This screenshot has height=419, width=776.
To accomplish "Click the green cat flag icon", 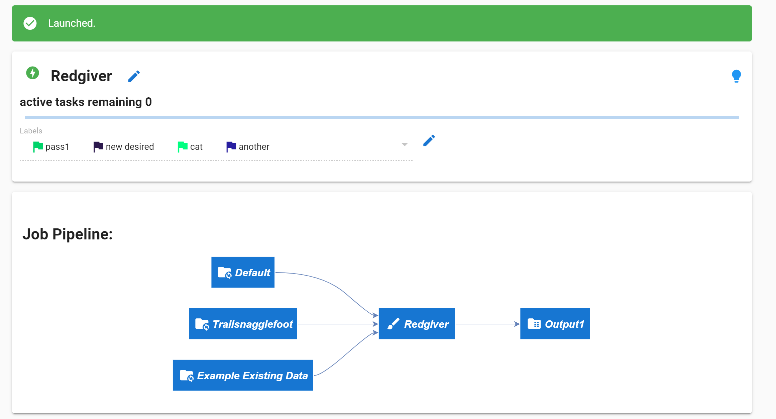I will coord(182,146).
